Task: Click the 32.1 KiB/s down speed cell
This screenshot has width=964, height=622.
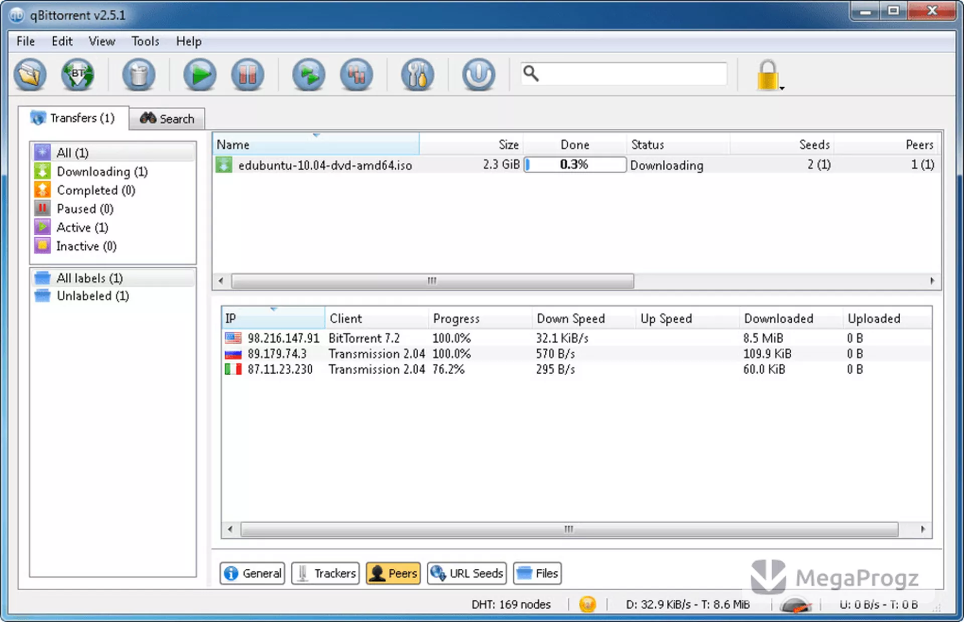Action: click(x=562, y=338)
